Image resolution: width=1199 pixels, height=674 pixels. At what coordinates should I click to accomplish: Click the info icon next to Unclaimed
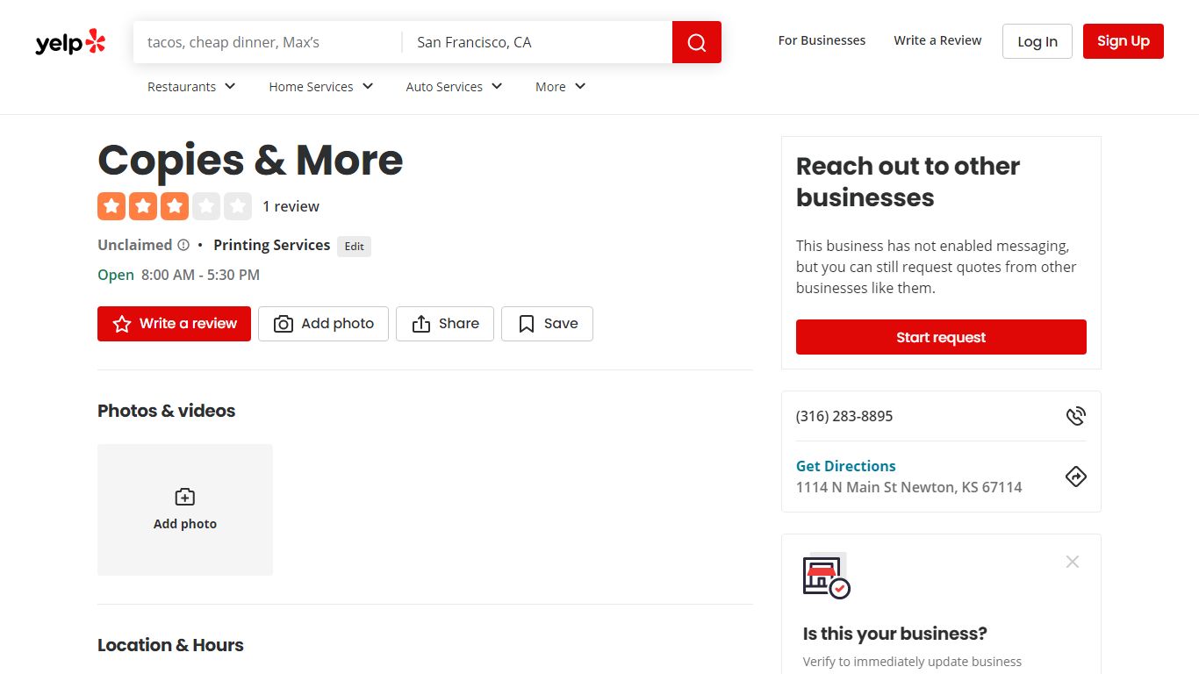pos(183,245)
